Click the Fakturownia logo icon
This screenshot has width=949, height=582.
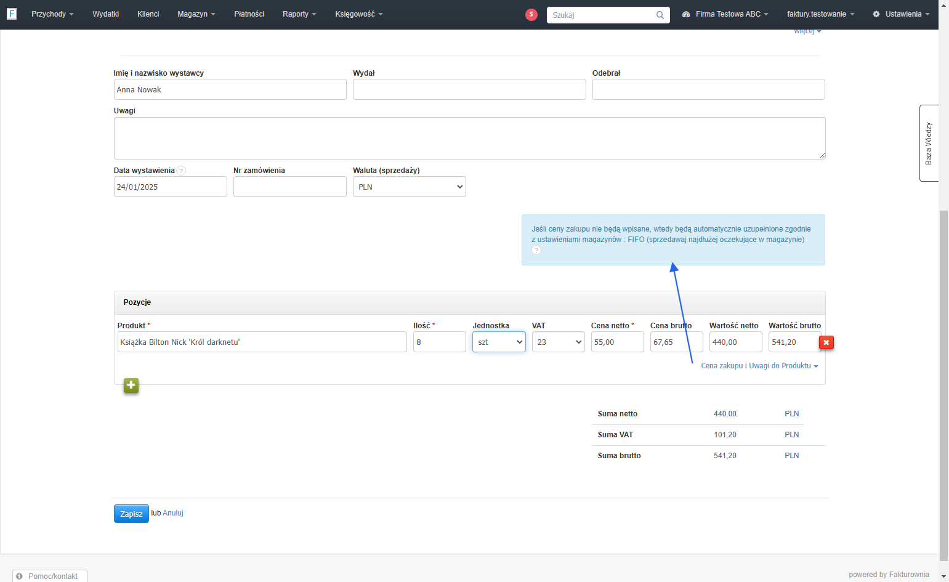[x=12, y=14]
